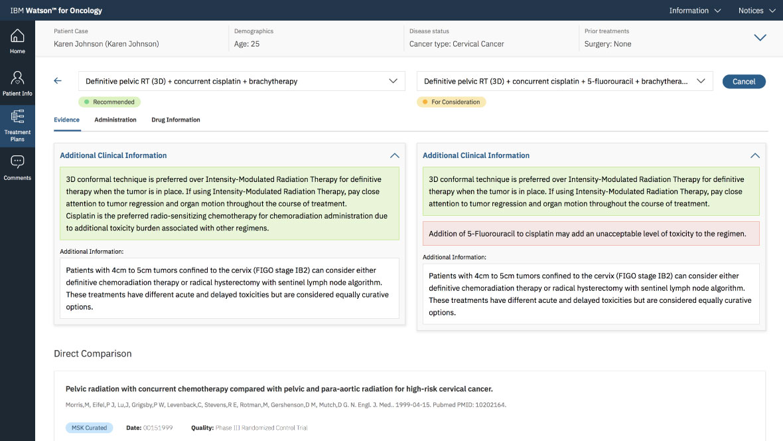Click the For Consideration badge
Screen dimensions: 783x441
pyautogui.click(x=451, y=102)
